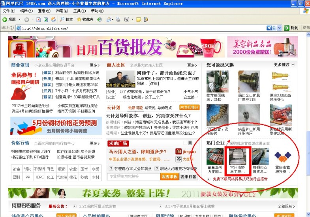The height and width of the screenshot is (217, 310).
Task: Click the 我来回答 button
Action: pos(188,177)
